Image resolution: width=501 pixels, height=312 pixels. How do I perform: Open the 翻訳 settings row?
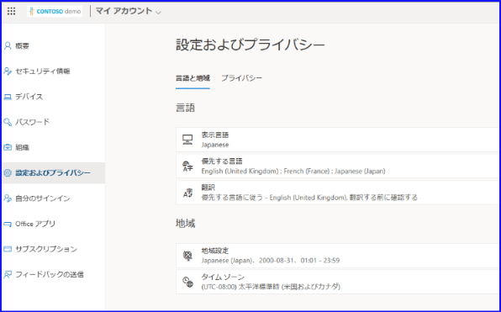[338, 193]
